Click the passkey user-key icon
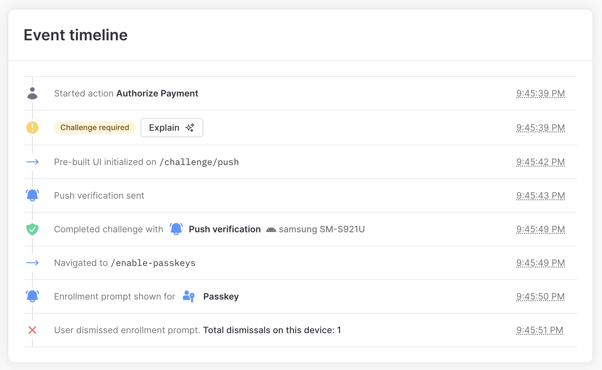The image size is (602, 370). coord(189,296)
